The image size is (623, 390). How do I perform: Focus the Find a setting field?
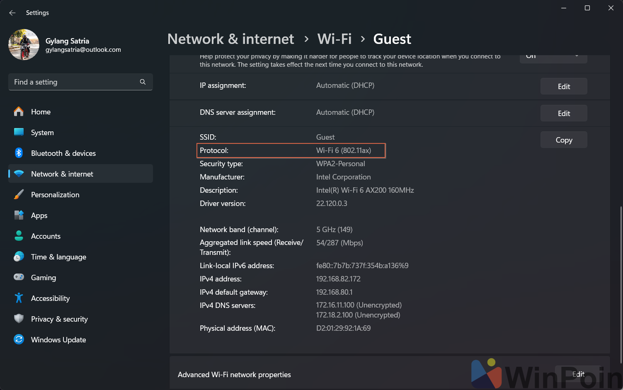[80, 82]
